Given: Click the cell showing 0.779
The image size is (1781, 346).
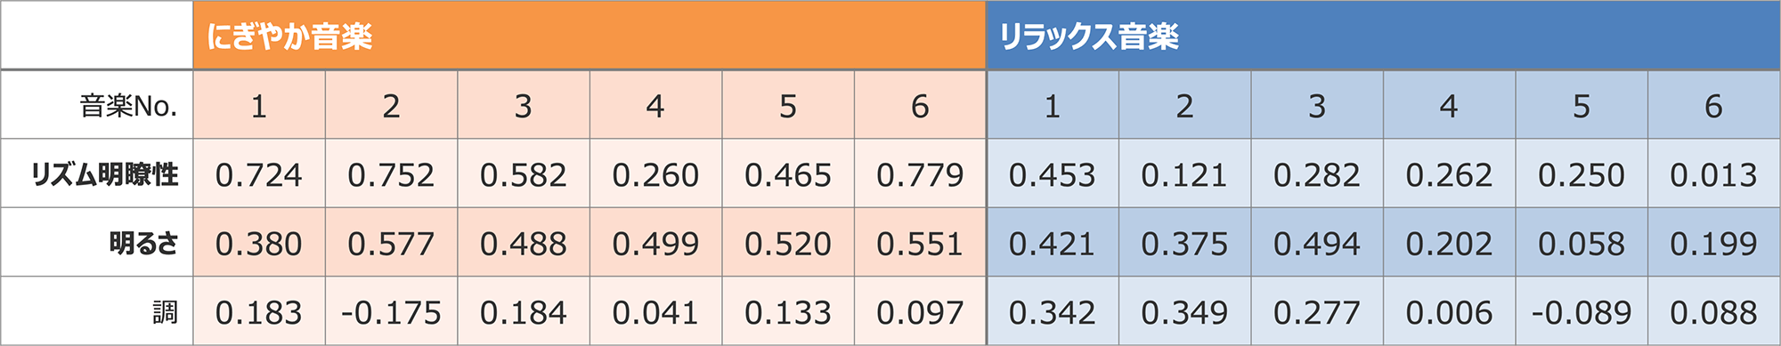Looking at the screenshot, I should (920, 173).
